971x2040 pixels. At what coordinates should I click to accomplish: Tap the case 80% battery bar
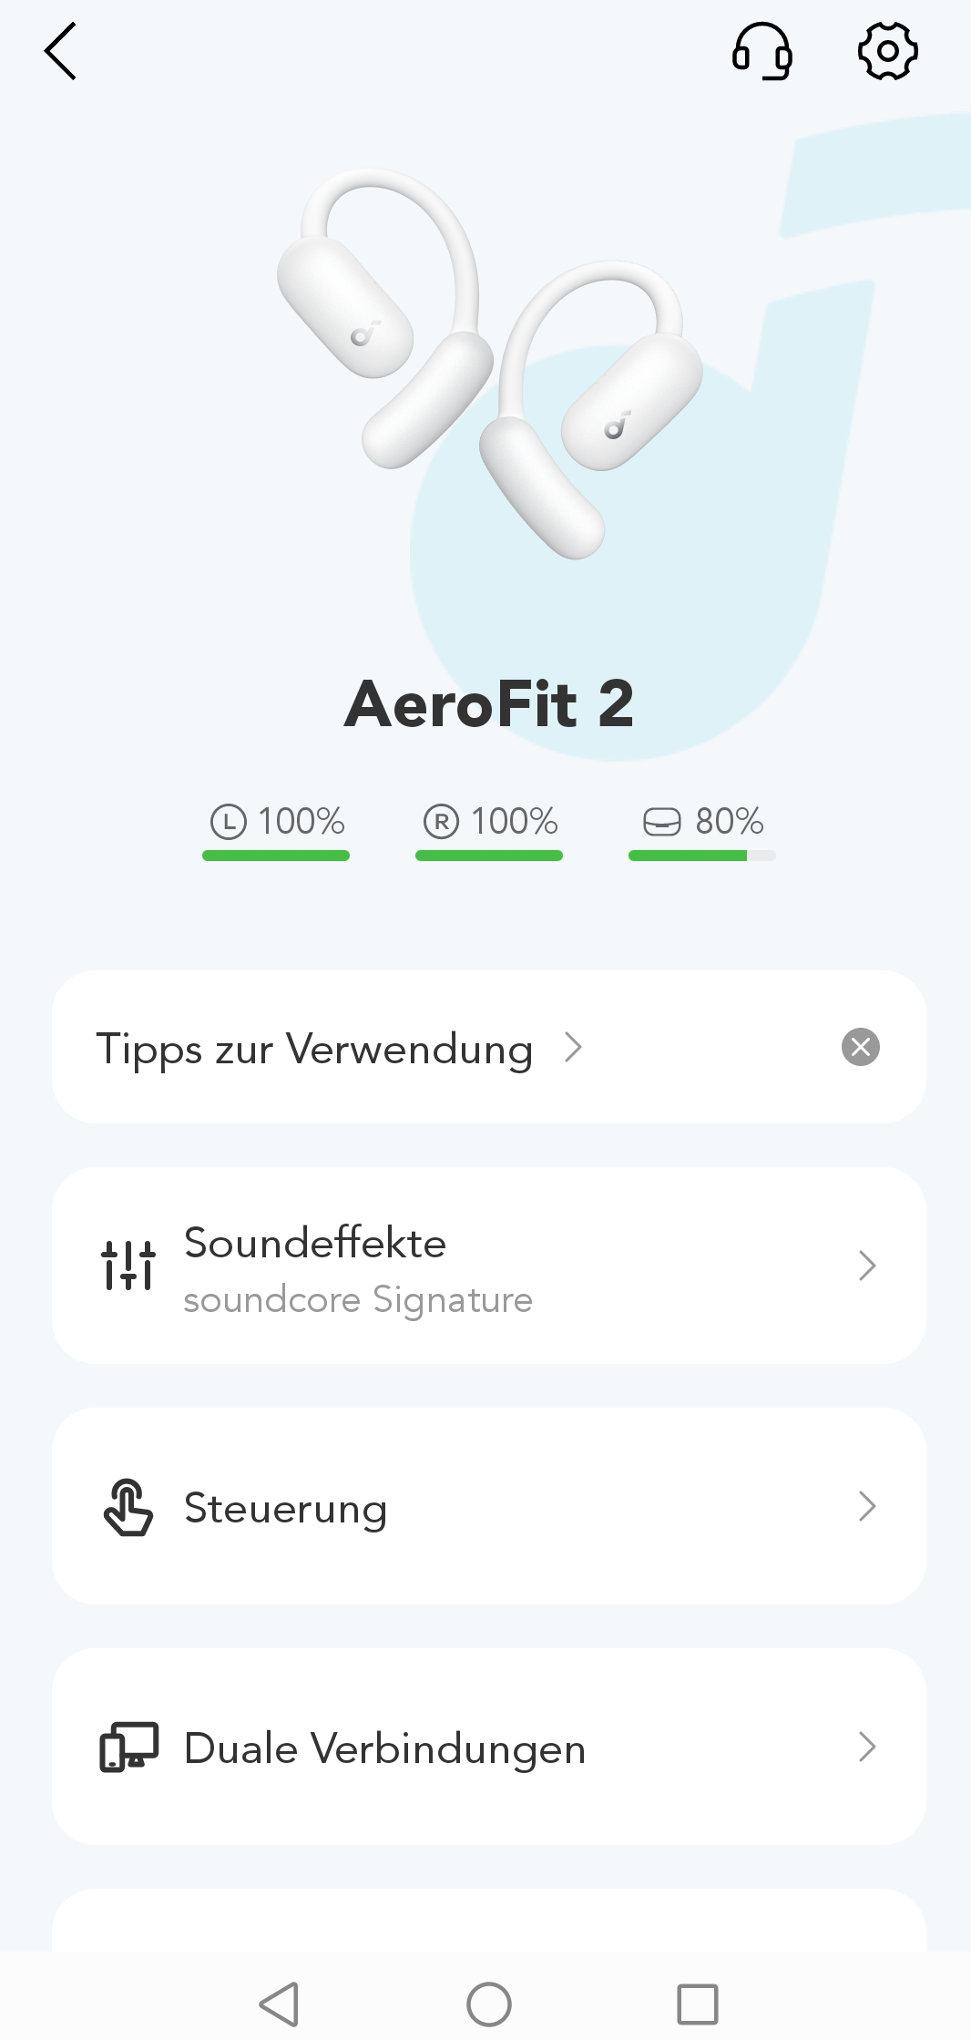[701, 856]
